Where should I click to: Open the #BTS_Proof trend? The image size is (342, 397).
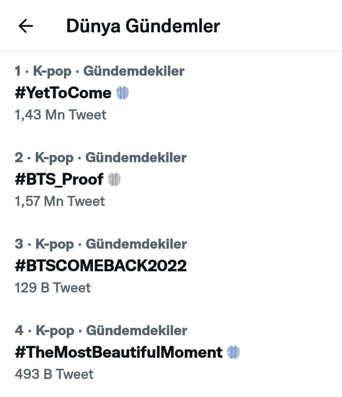pyautogui.click(x=59, y=179)
